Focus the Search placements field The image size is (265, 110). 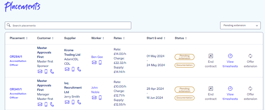68,25
